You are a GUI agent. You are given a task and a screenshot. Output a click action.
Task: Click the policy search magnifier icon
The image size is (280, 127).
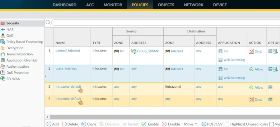[48, 22]
